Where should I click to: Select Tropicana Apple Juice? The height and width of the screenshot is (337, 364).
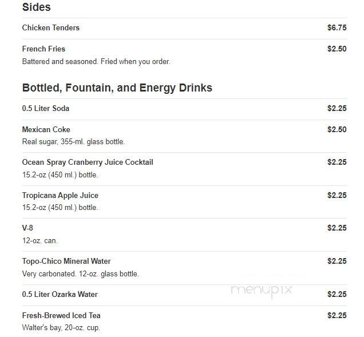60,196
